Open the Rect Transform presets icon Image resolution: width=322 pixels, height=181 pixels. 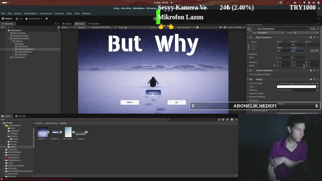tap(314, 37)
